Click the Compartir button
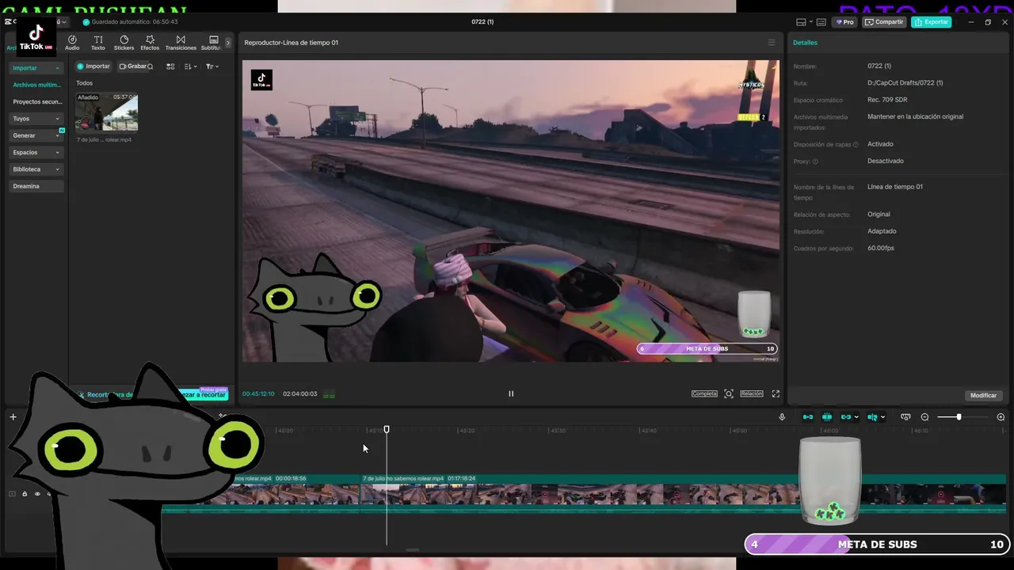The image size is (1014, 570). (884, 22)
